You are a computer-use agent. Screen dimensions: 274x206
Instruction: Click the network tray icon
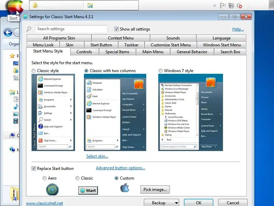231,5
